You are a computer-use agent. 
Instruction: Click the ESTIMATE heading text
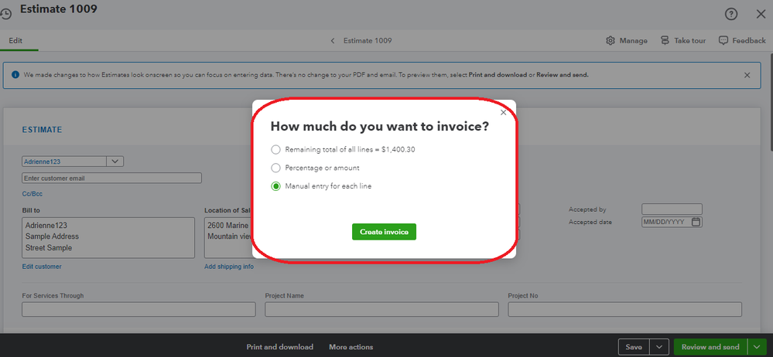tap(42, 130)
